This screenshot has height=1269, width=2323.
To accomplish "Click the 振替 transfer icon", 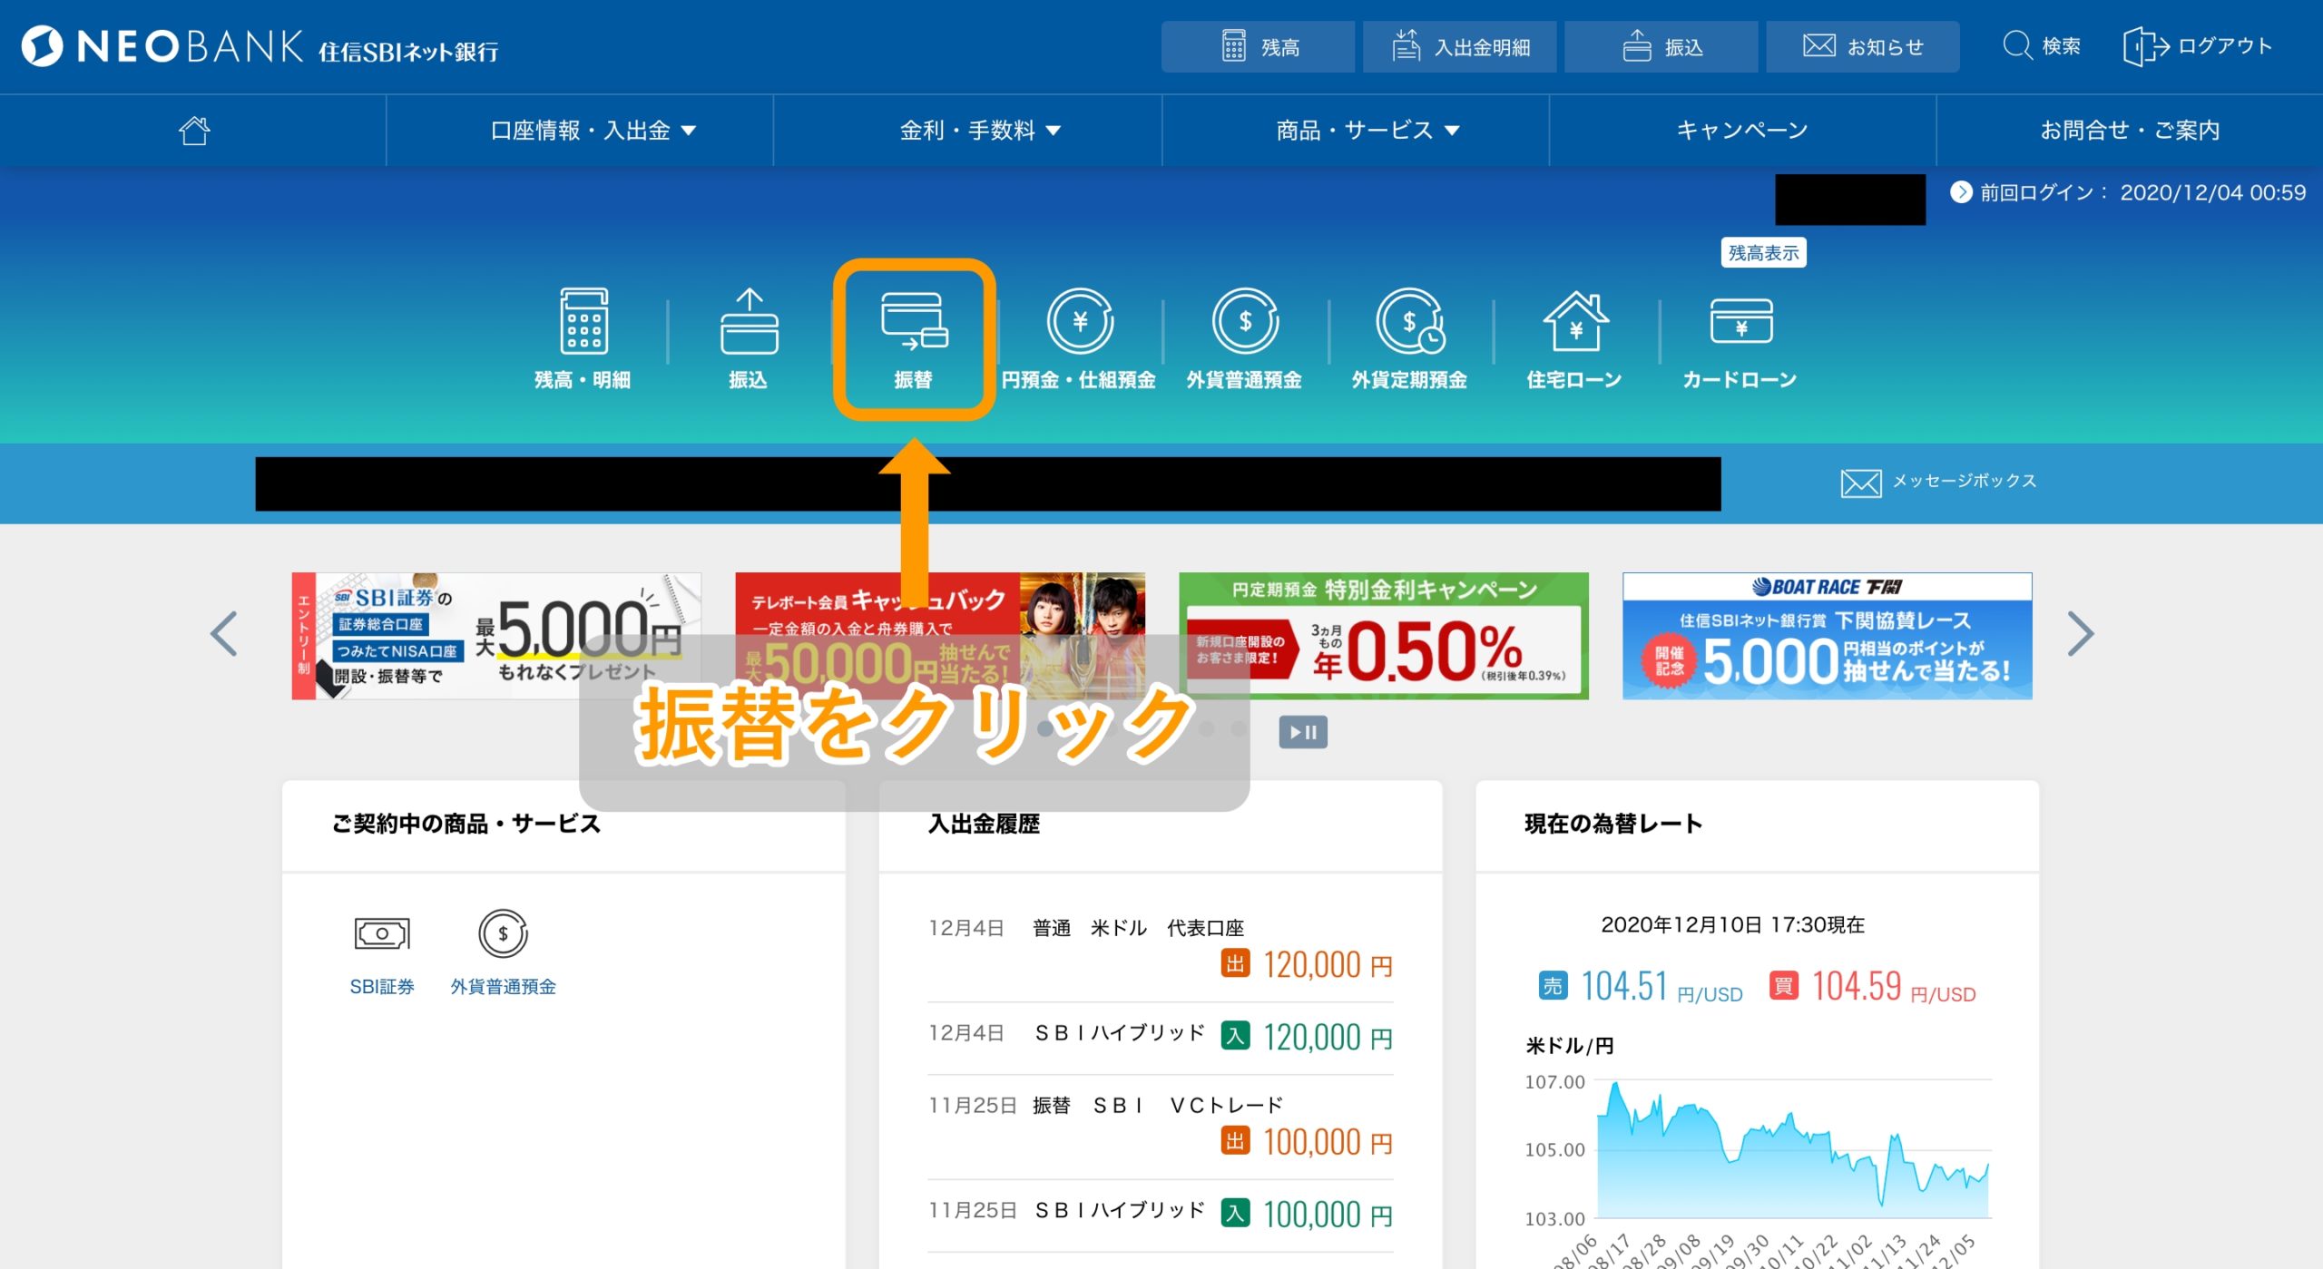I will [914, 337].
